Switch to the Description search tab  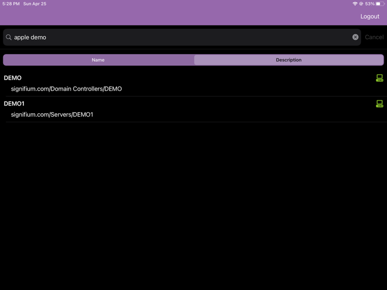click(x=289, y=60)
